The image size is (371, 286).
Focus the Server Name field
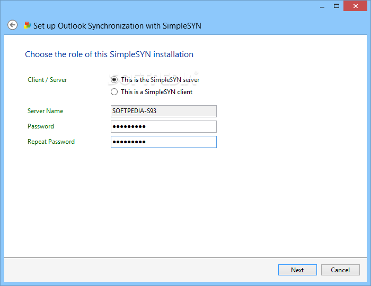[163, 111]
